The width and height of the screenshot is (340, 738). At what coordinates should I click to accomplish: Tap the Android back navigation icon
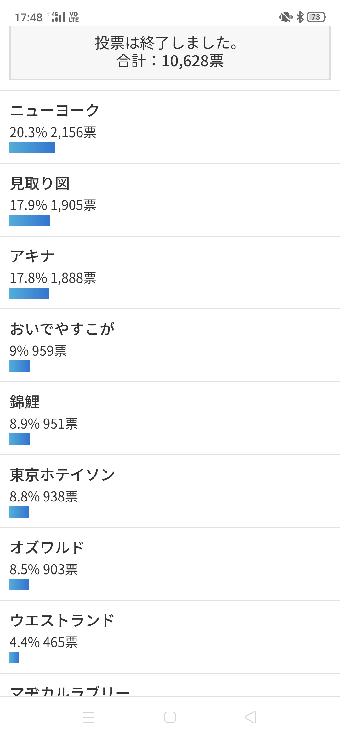[x=251, y=717]
